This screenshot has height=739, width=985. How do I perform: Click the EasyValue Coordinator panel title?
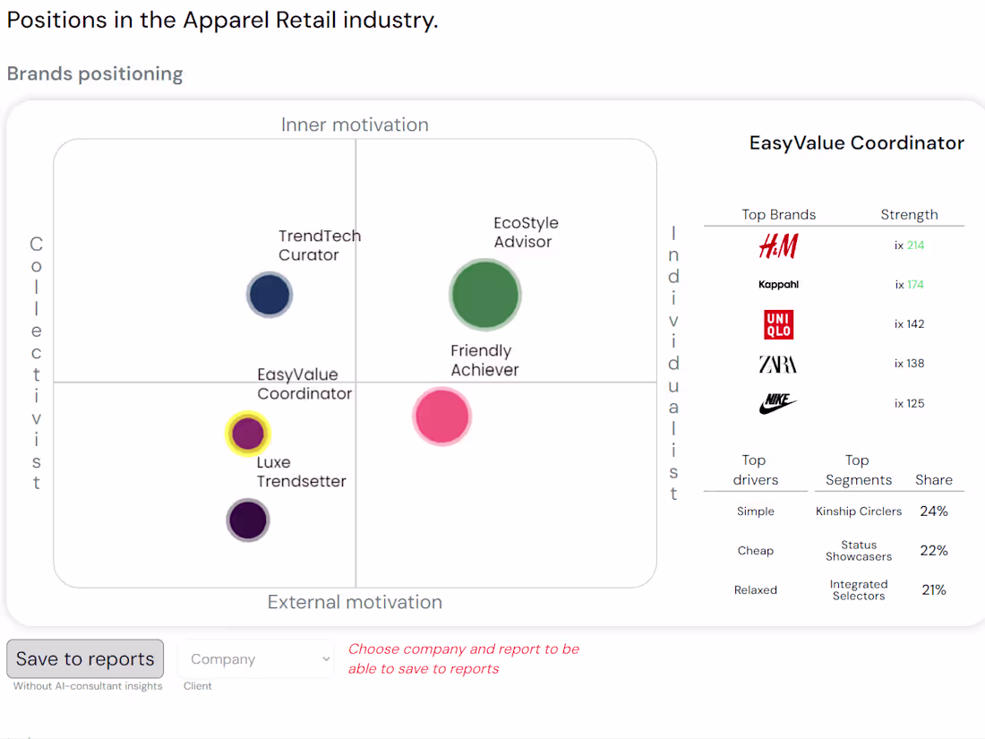pos(856,142)
